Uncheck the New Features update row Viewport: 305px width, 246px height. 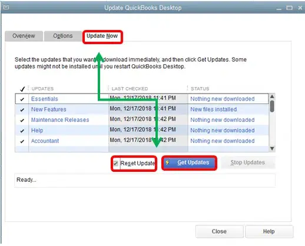(x=22, y=110)
